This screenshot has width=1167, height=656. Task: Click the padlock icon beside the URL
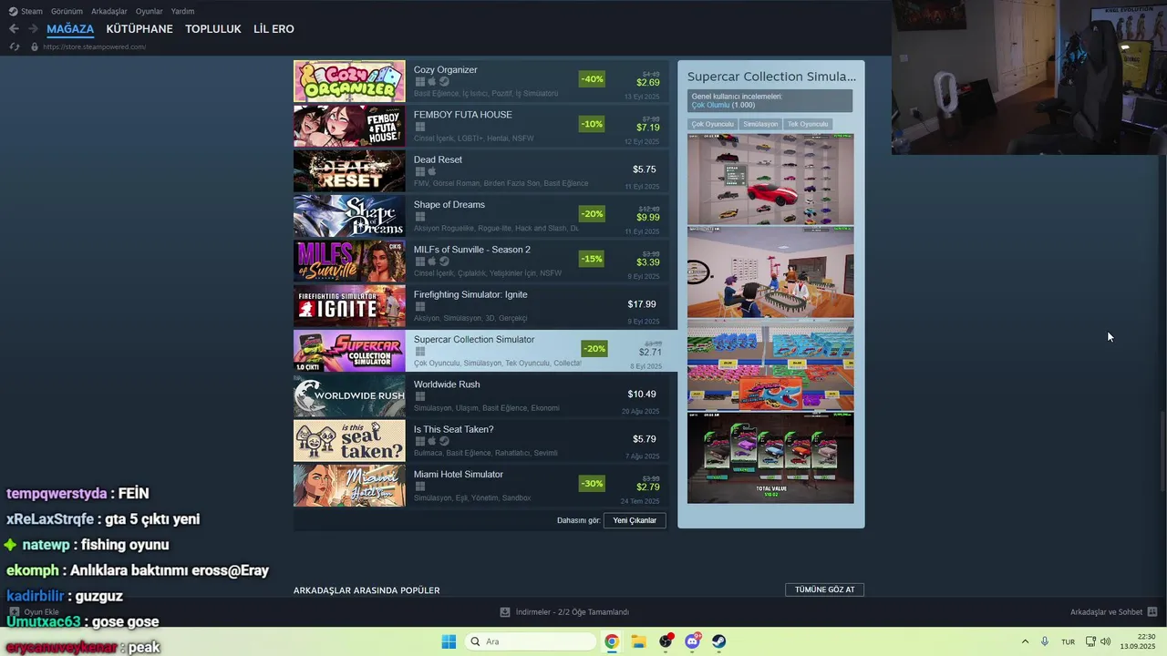click(x=35, y=46)
